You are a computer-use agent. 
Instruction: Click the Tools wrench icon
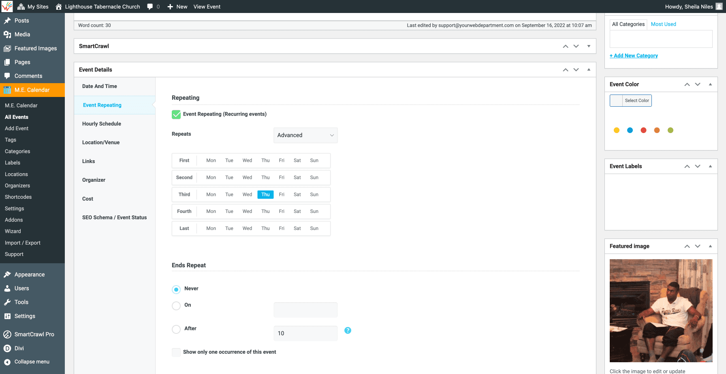point(7,302)
